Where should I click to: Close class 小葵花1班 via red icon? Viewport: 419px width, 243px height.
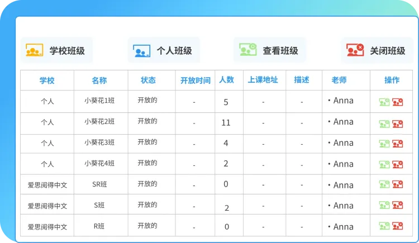pyautogui.click(x=398, y=102)
